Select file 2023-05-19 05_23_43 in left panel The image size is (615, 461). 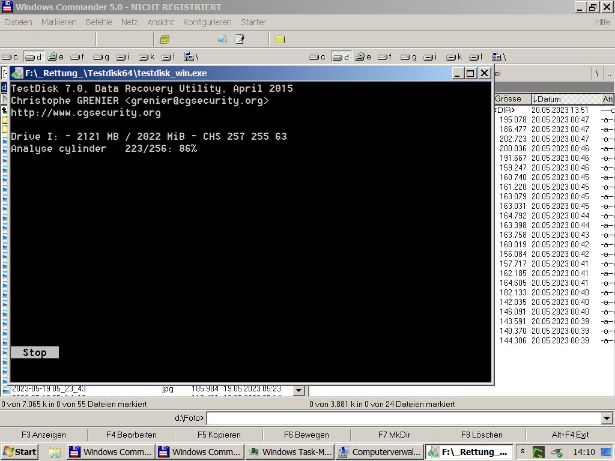point(147,389)
